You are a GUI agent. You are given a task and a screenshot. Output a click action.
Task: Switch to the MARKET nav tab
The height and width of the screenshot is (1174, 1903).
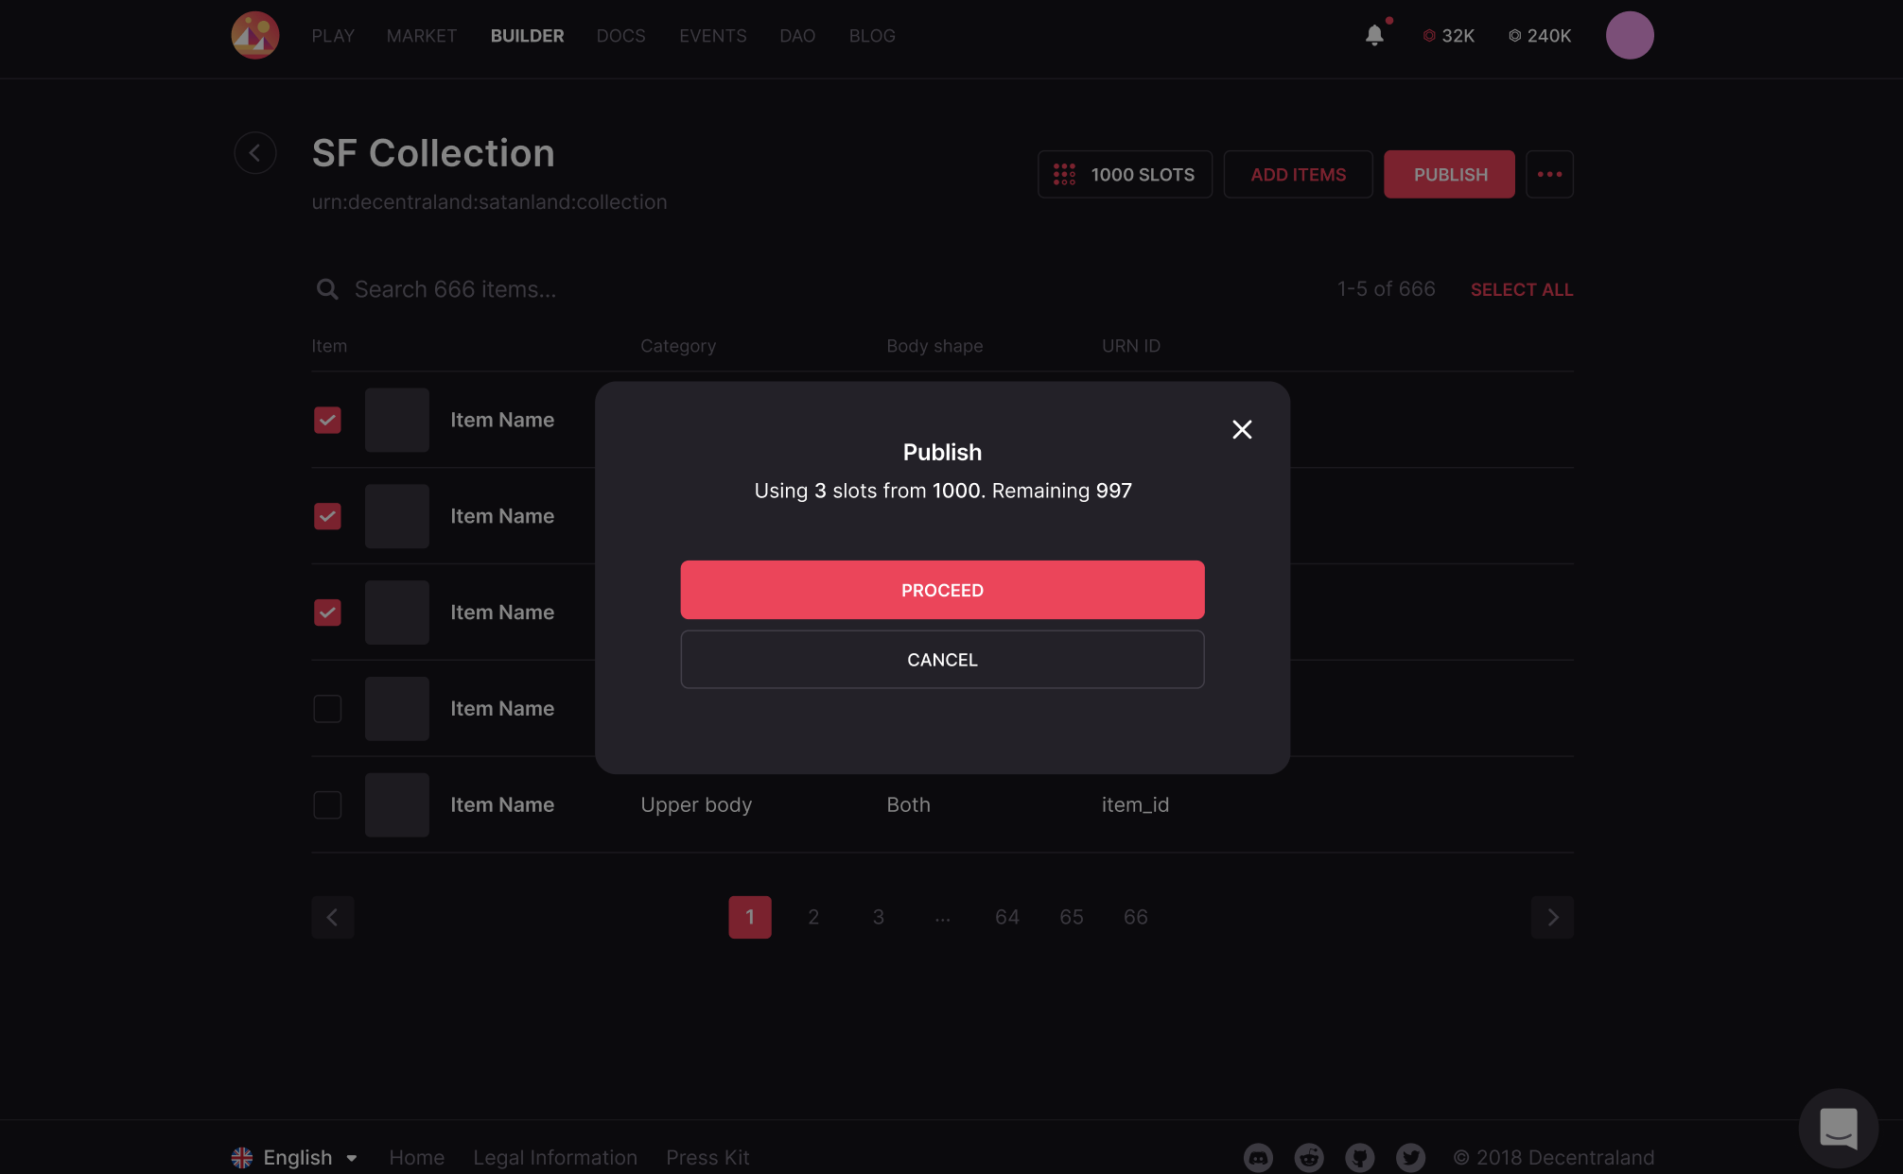click(x=422, y=36)
